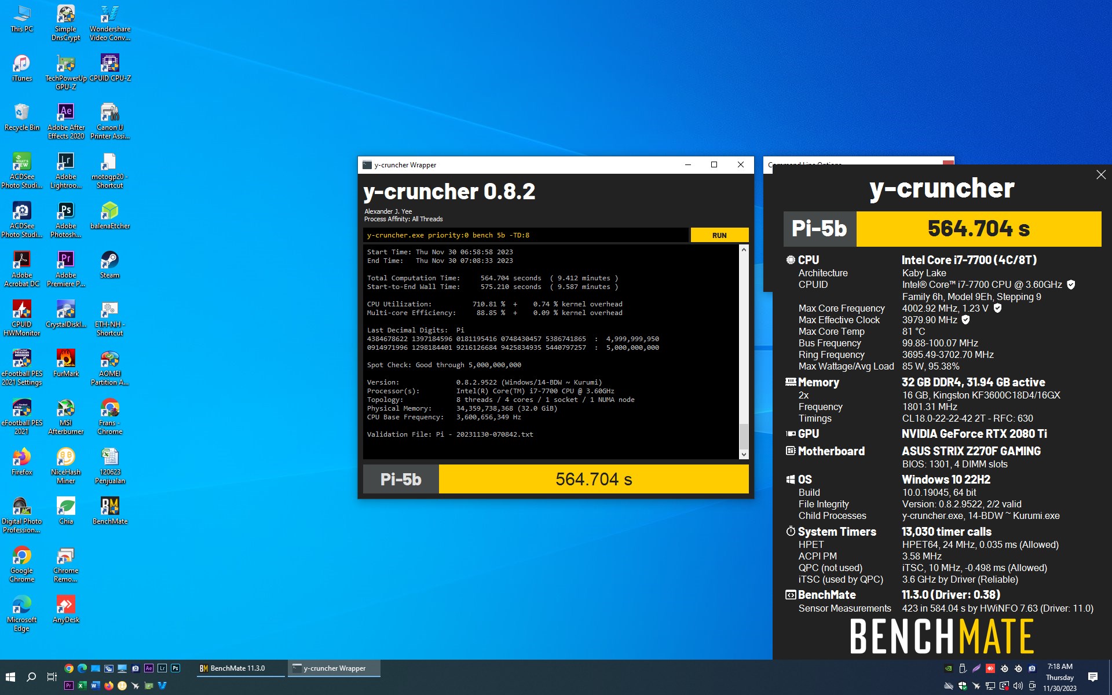Image resolution: width=1112 pixels, height=695 pixels.
Task: Click the volume speaker tray icon
Action: [x=1018, y=686]
